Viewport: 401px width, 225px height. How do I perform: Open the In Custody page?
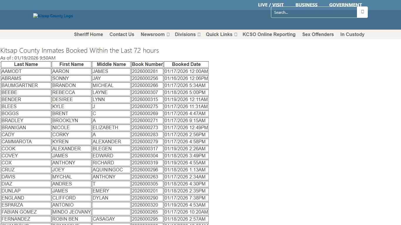pos(352,34)
